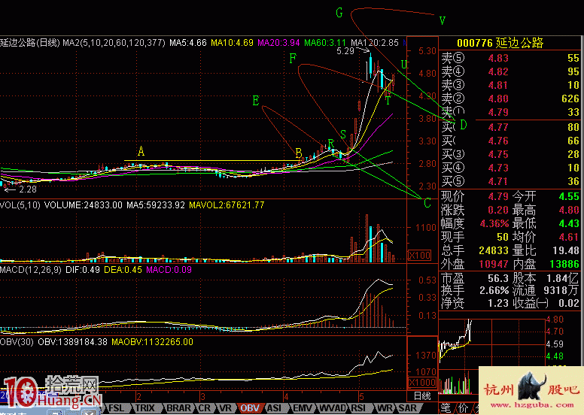Click the 5.29 high price marker
584x415 pixels.
(345, 51)
